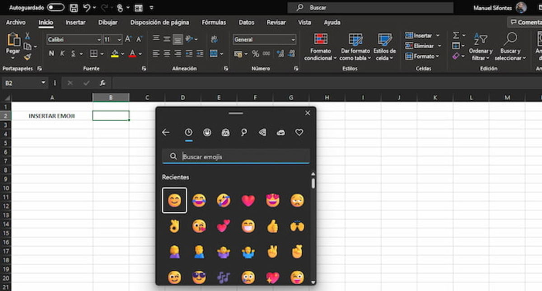Open the red font color swatch
Viewport: 542px width, 291px height.
tap(133, 54)
